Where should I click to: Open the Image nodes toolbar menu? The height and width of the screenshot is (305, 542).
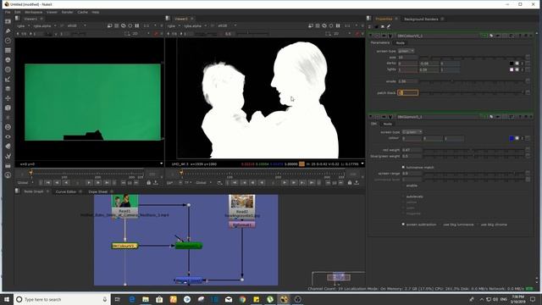pos(8,21)
